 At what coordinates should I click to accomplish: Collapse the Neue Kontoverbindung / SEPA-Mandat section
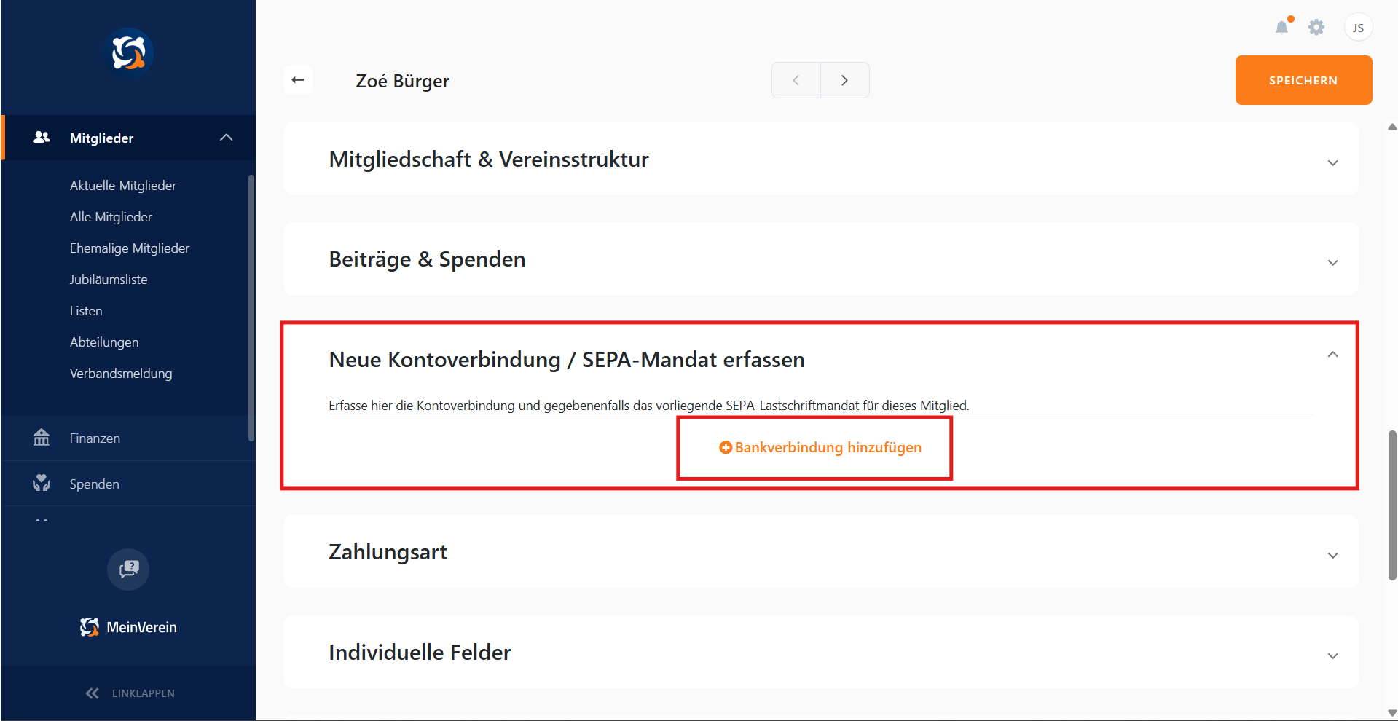click(x=1332, y=355)
